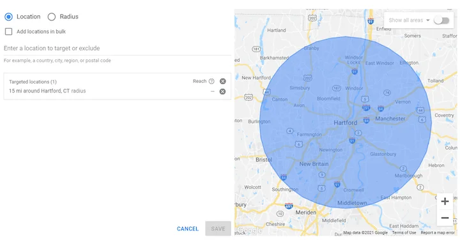Click the Meriden map label
460x240 pixels.
[305, 213]
